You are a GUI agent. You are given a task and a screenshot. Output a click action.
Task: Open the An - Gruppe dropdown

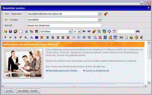click(x=100, y=20)
